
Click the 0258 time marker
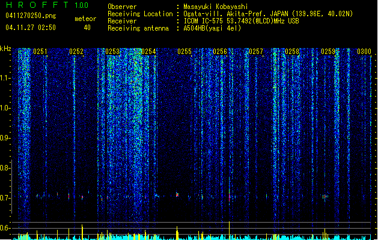click(292, 52)
